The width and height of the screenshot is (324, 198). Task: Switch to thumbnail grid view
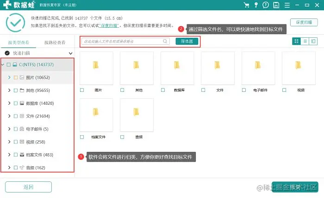point(296,41)
